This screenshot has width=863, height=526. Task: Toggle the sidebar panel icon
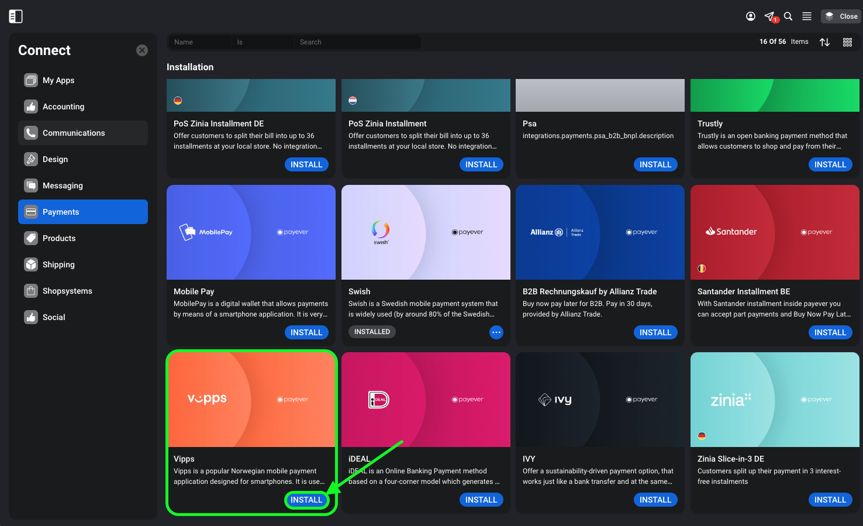coord(16,16)
